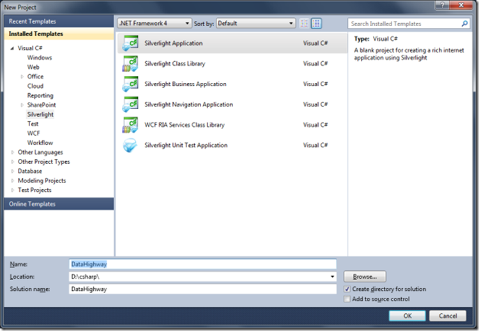
Task: Expand the Database node
Action: [13, 171]
